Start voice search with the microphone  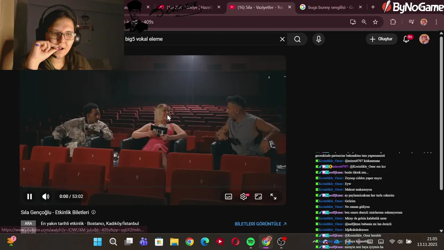(318, 39)
